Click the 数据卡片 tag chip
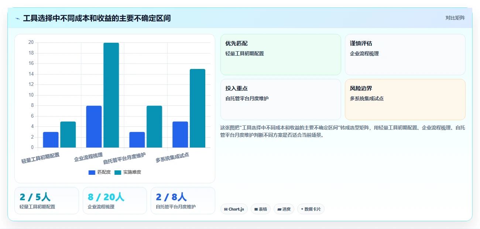Viewport: 480px width, 229px height. 311,209
